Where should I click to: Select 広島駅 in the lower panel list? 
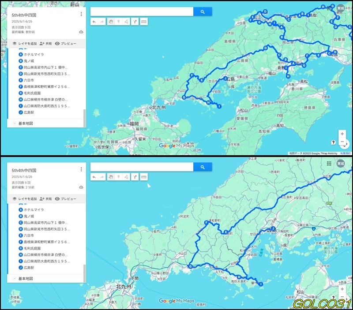tap(29, 268)
